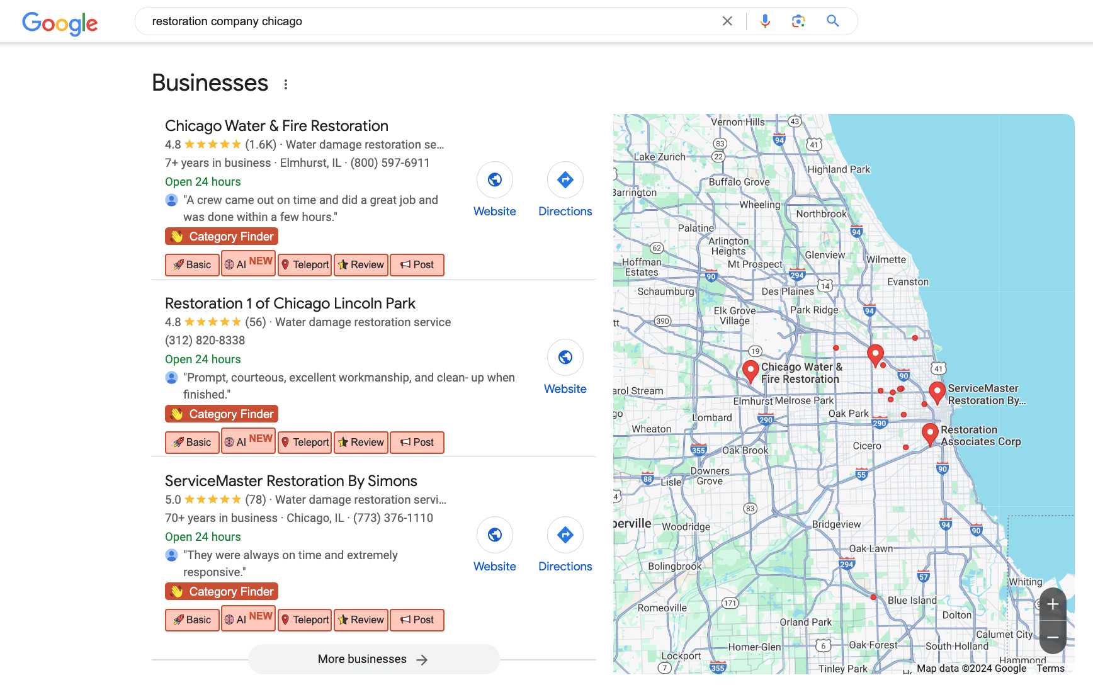This screenshot has height=685, width=1093.
Task: Click Review button for ServiceMaster Restoration By Simons
Action: [x=361, y=620]
